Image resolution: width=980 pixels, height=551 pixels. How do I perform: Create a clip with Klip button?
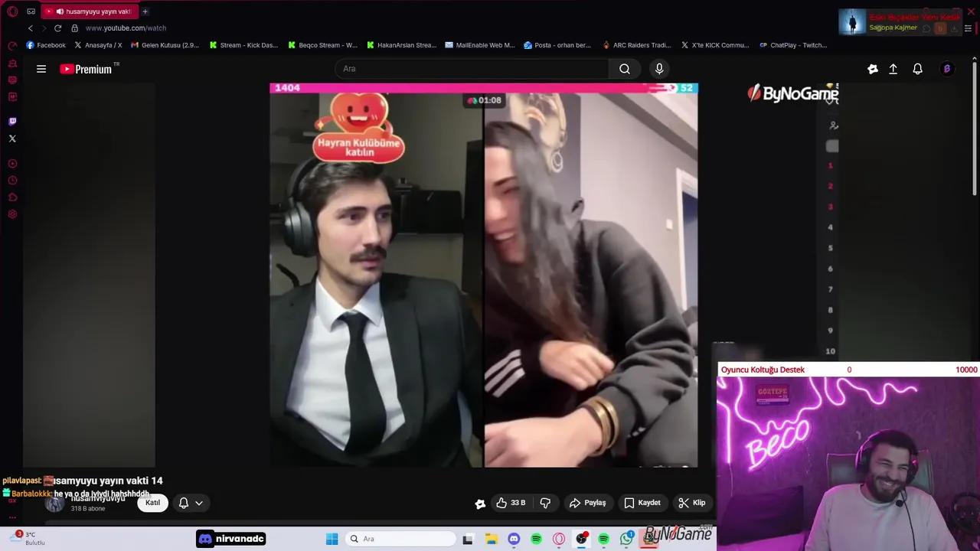[x=691, y=503]
